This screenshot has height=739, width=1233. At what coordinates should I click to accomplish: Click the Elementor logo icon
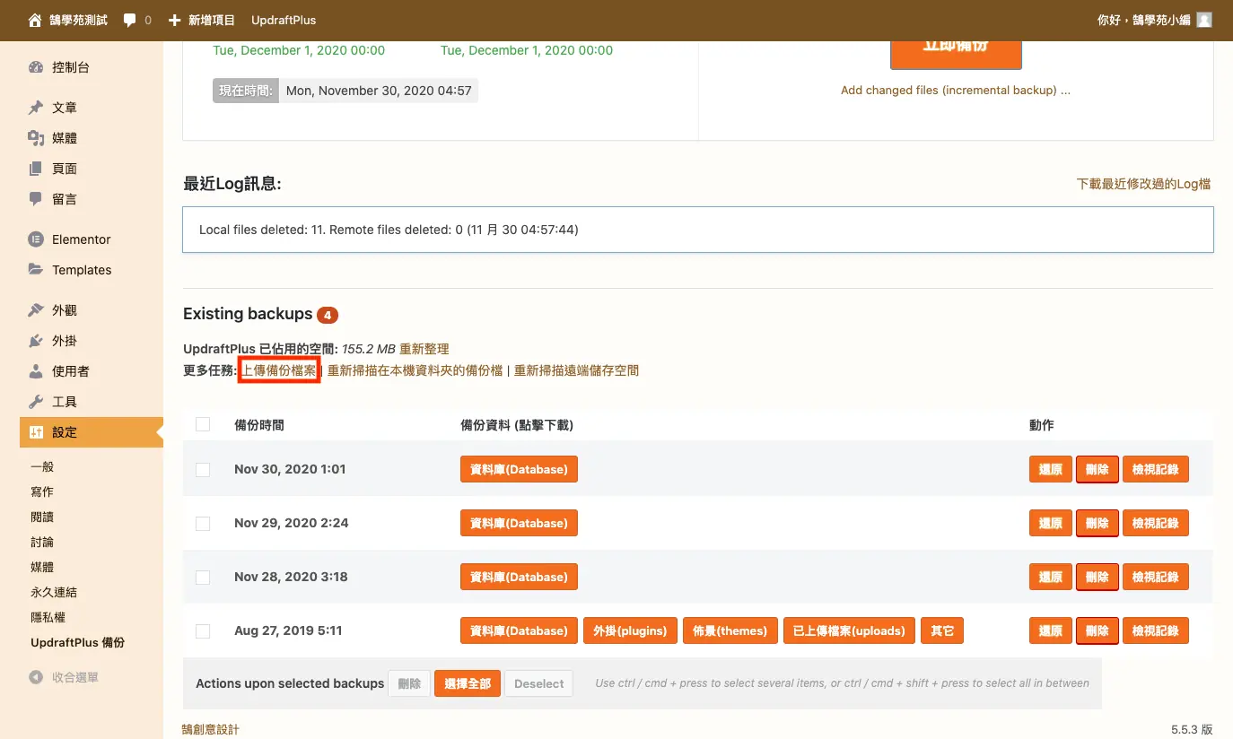click(36, 239)
